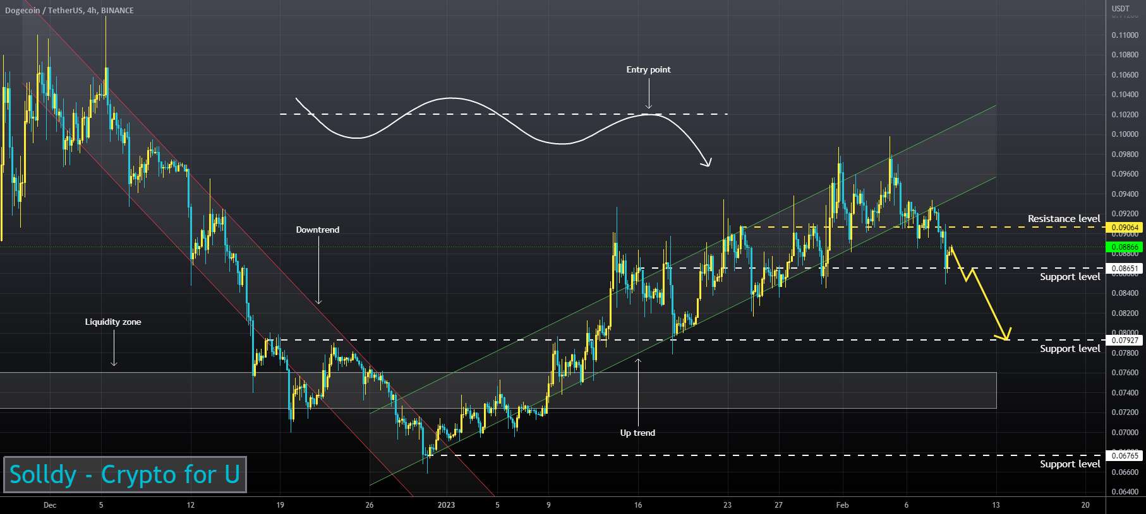Viewport: 1146px width, 514px height.
Task: Click the 9 date label on time axis
Action: 548,505
